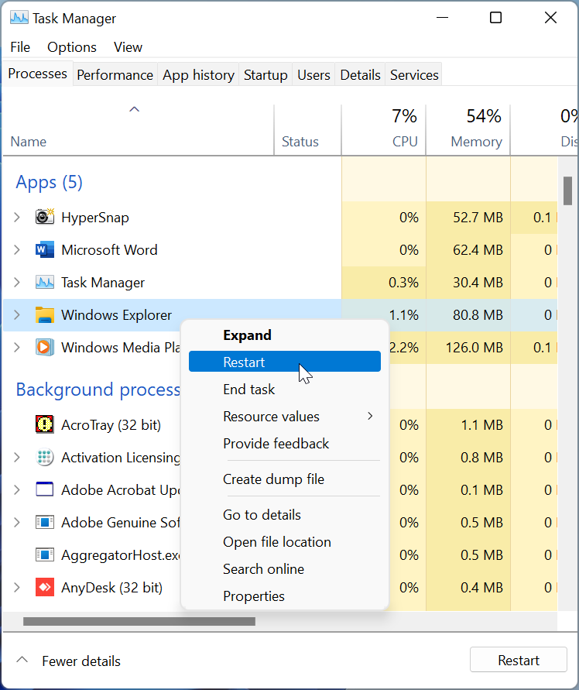Sort by the CPU column header

pos(384,130)
